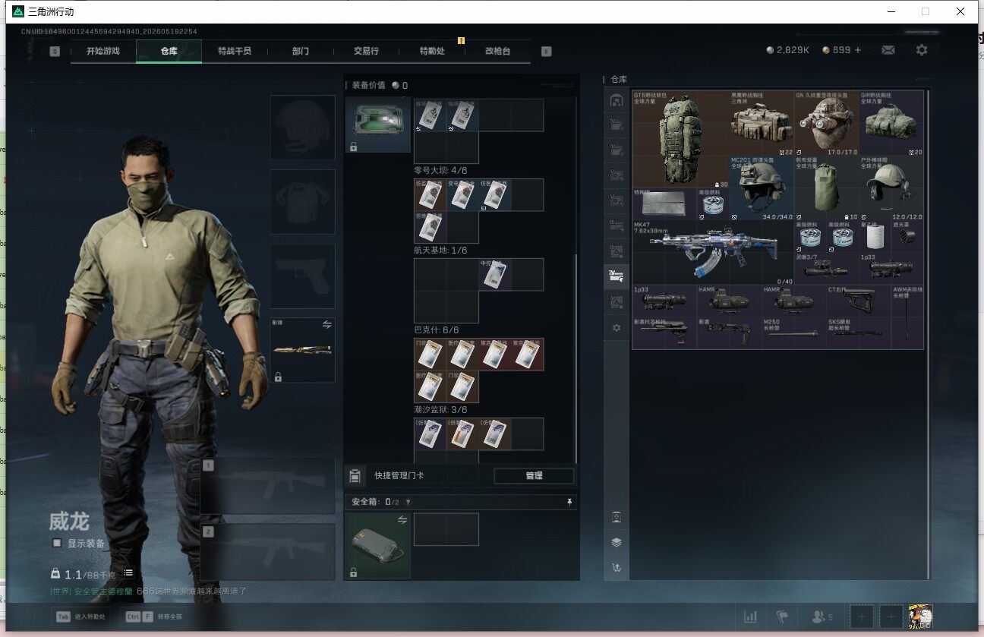Open the 安全箱 help question mark

pos(408,502)
